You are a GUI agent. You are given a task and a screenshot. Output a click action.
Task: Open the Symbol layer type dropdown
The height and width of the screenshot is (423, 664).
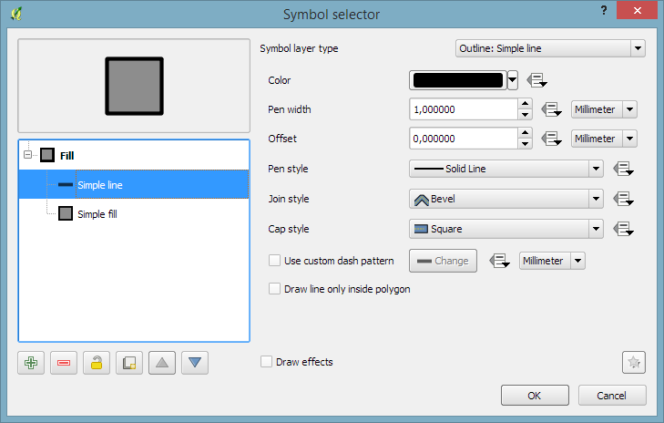(549, 48)
